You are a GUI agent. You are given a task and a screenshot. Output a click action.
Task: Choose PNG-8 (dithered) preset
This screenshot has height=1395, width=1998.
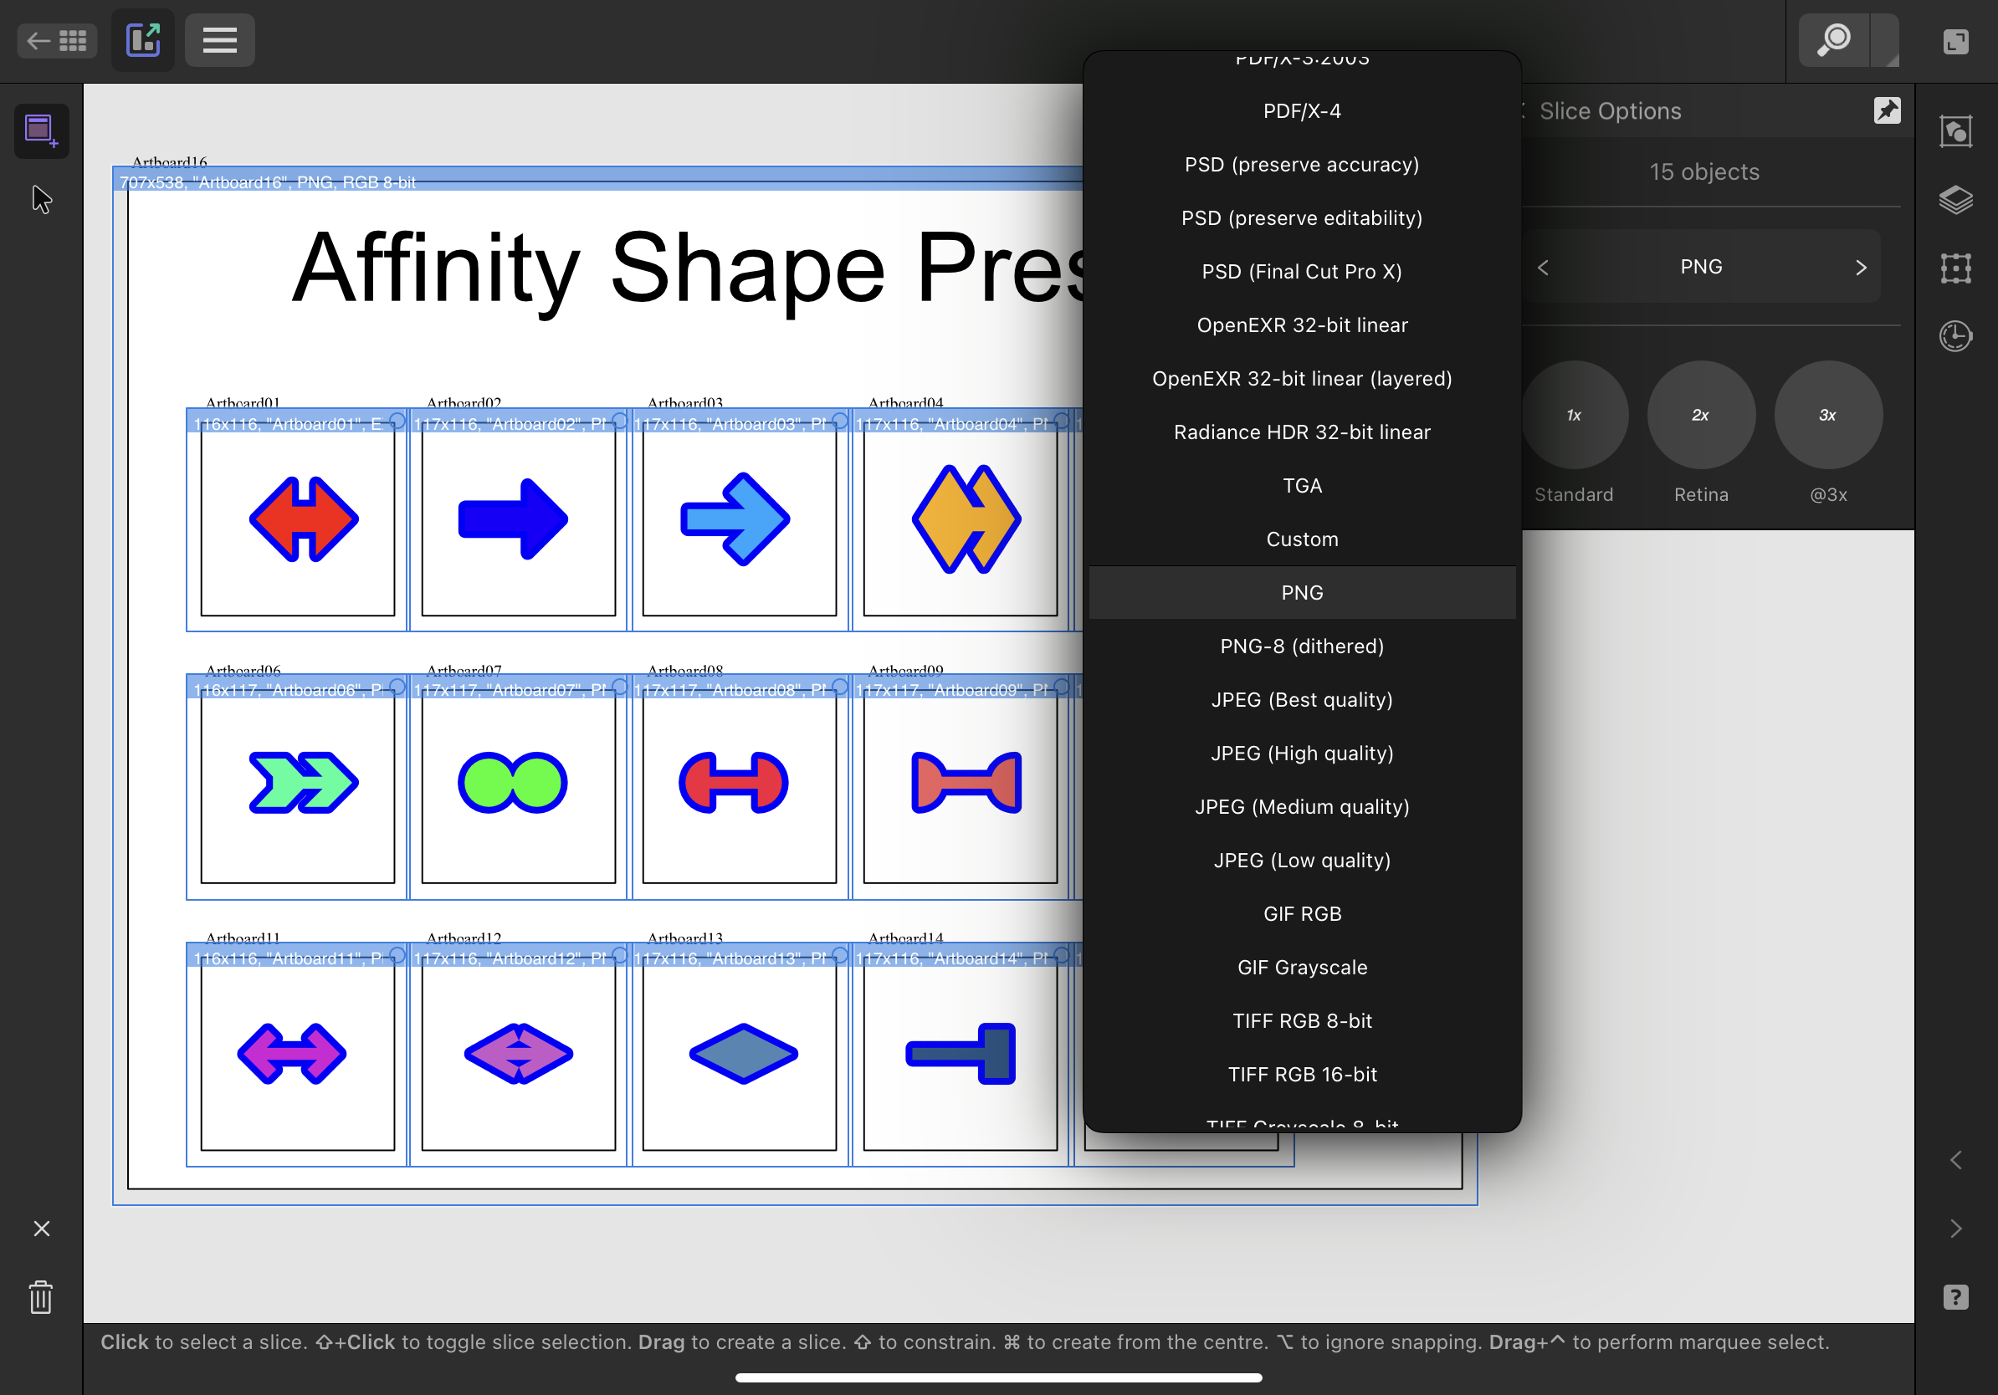click(1302, 646)
